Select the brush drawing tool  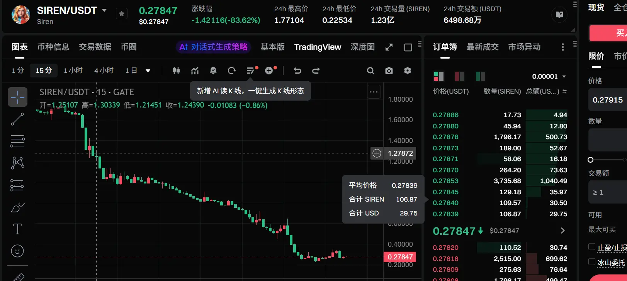[x=17, y=207]
